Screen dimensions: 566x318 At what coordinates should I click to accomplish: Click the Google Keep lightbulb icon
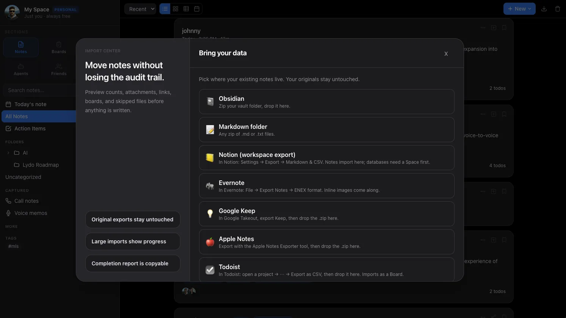pyautogui.click(x=210, y=214)
